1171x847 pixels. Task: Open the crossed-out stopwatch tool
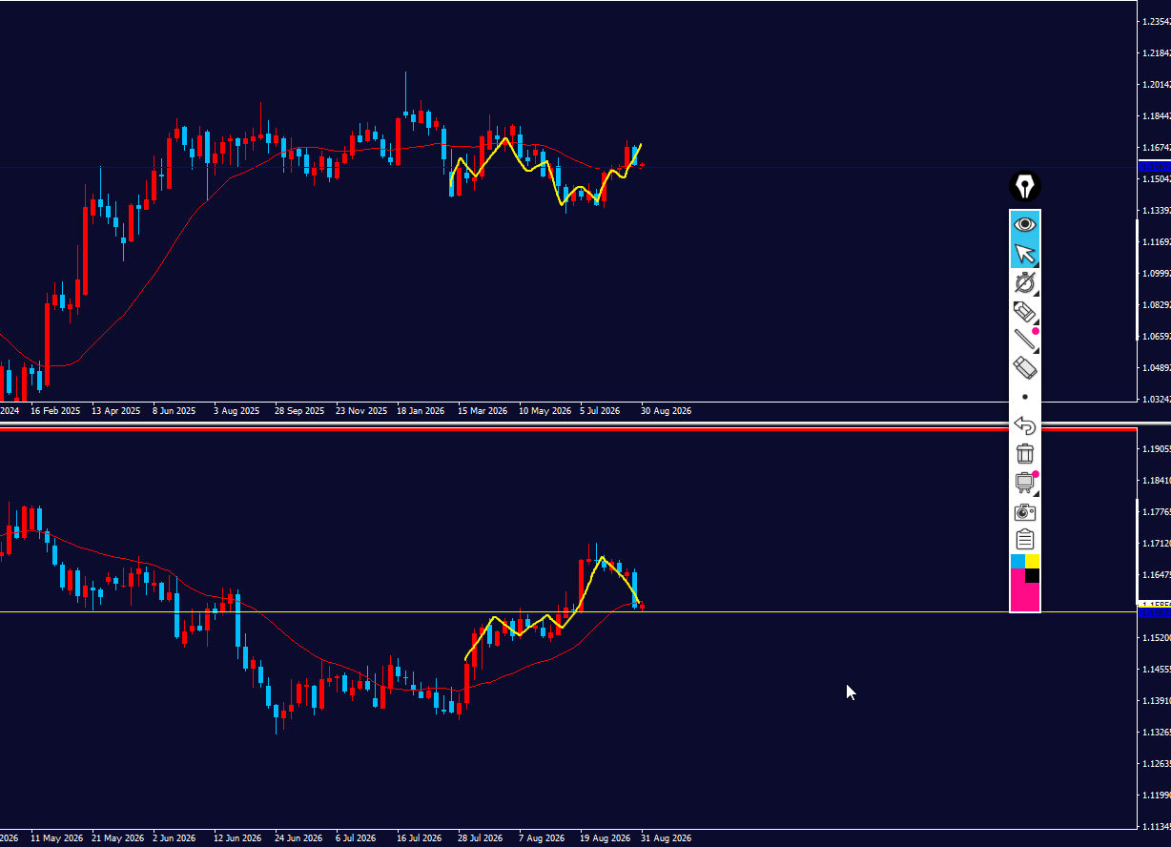coord(1025,282)
